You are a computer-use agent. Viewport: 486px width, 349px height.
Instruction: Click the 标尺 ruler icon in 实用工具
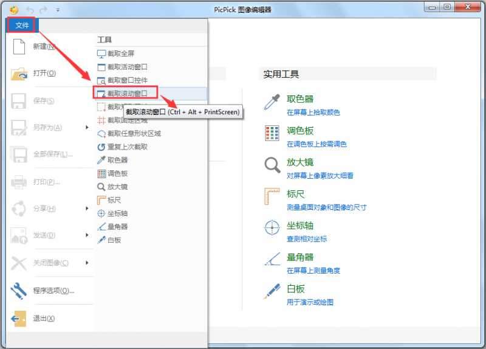point(272,198)
